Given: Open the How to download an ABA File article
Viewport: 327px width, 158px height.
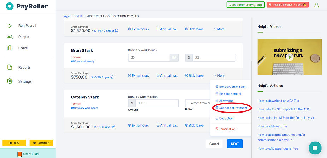Looking at the screenshot, I should [x=278, y=101].
